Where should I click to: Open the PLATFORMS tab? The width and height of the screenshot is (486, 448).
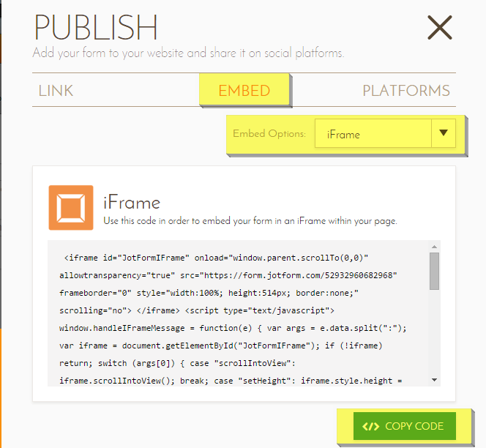406,92
